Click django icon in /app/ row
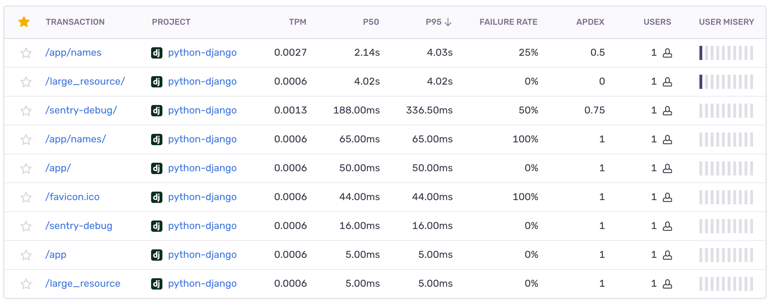772x303 pixels. [156, 168]
